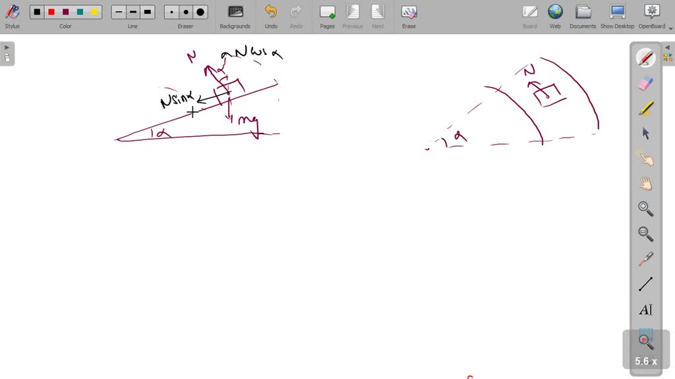Select the Scroll Page hand tool
675x379 pixels.
coord(645,184)
